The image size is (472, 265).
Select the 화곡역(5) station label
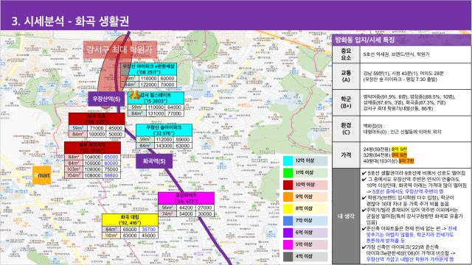tap(154, 161)
